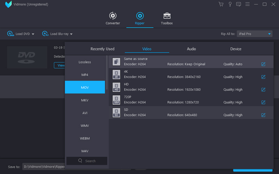Edit the 4K profile settings
Image resolution: width=279 pixels, height=174 pixels.
(x=263, y=77)
